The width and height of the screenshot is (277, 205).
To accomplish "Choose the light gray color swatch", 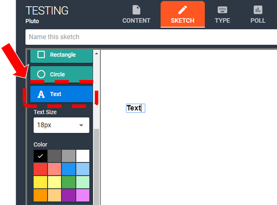I will tap(69, 156).
